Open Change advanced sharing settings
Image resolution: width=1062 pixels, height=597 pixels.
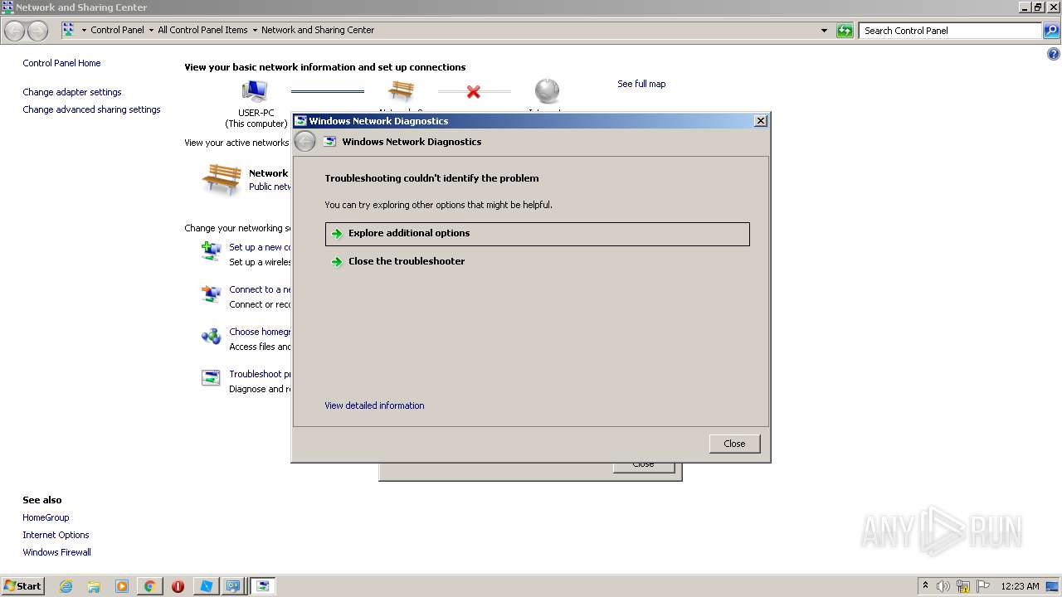[91, 109]
